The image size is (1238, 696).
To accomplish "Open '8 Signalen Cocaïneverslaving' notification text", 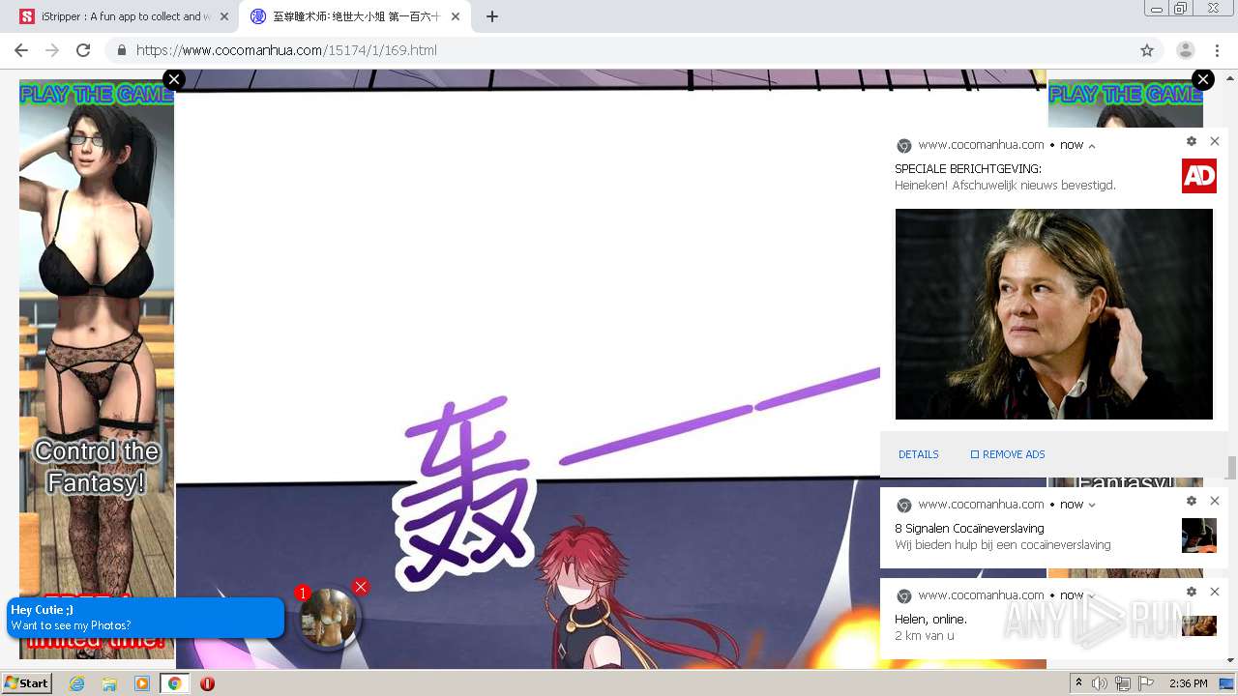I will (x=969, y=529).
